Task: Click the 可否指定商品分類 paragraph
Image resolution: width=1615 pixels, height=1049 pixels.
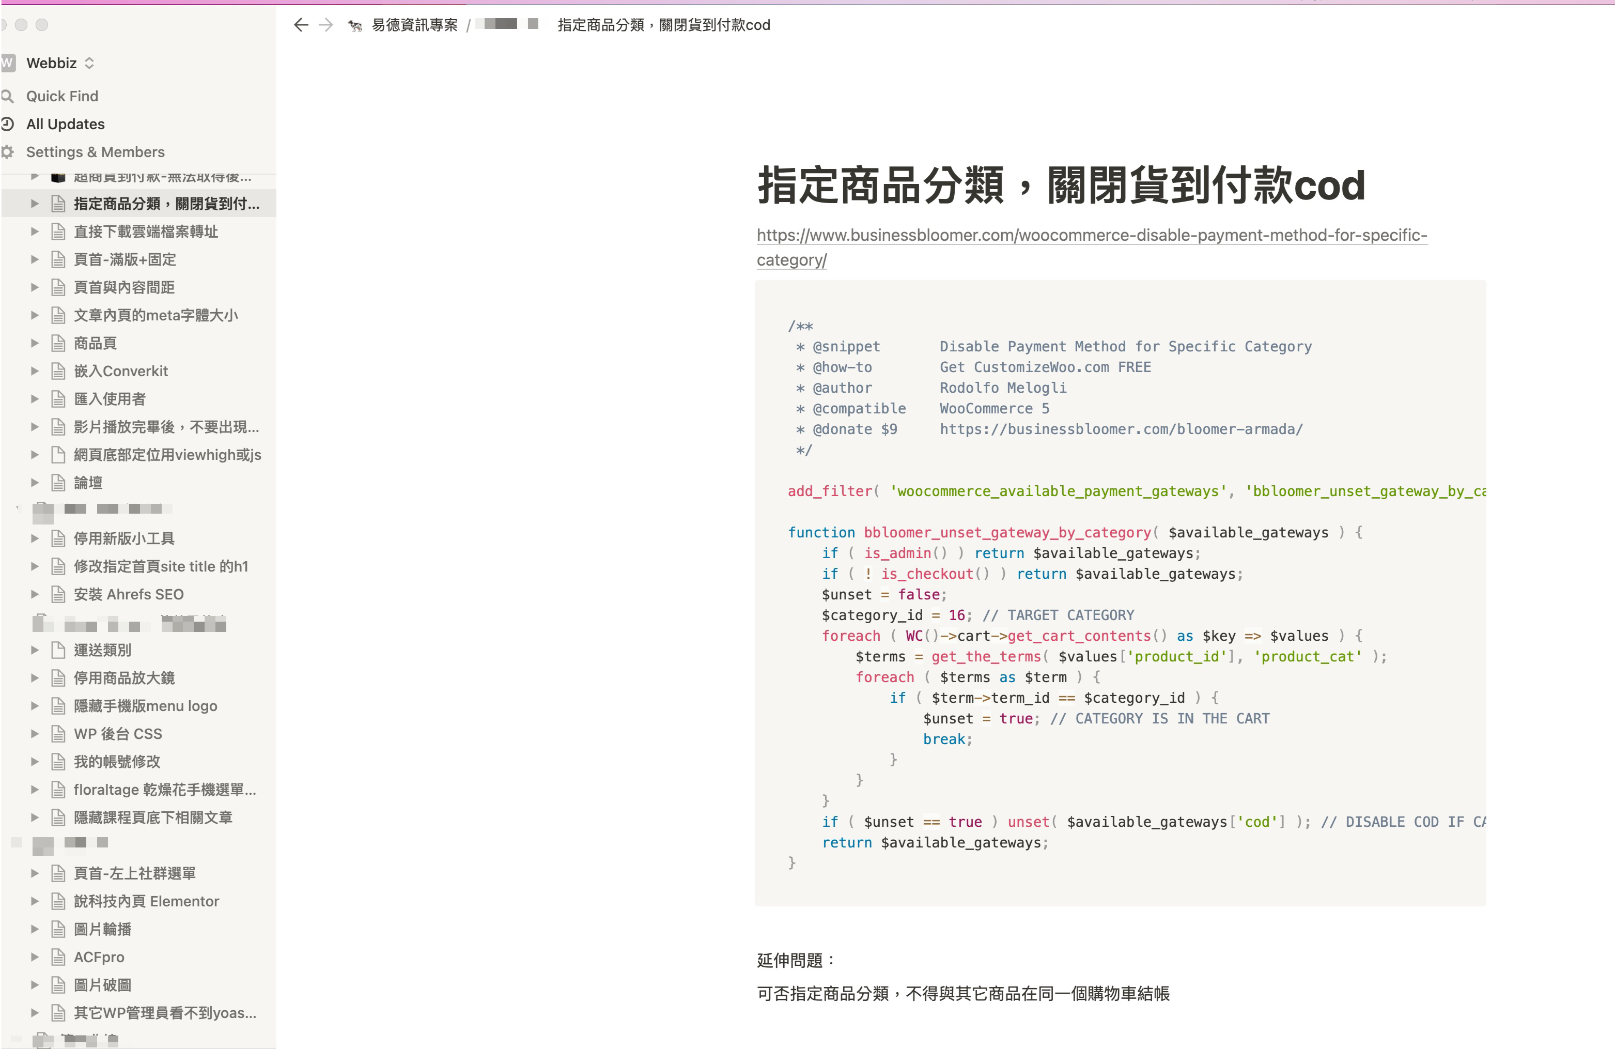Action: tap(963, 993)
